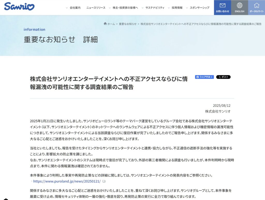Open 会社案内 menu item
Image resolution: width=265 pixels, height=200 pixels.
click(75, 8)
